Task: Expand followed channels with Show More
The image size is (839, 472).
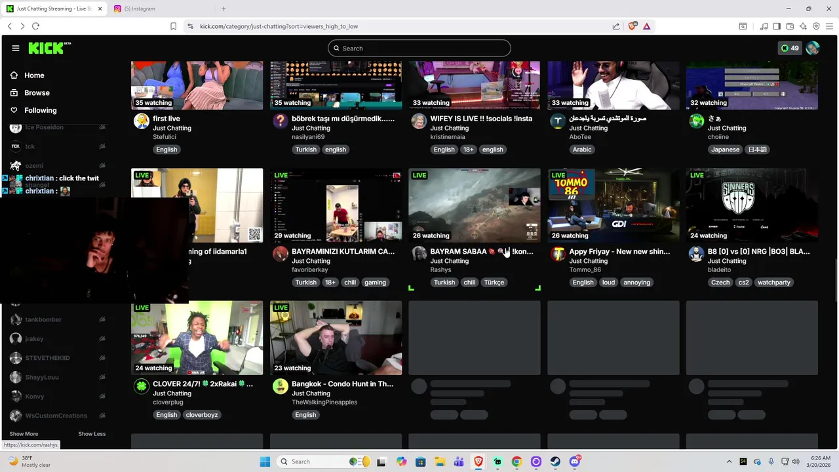Action: tap(24, 434)
